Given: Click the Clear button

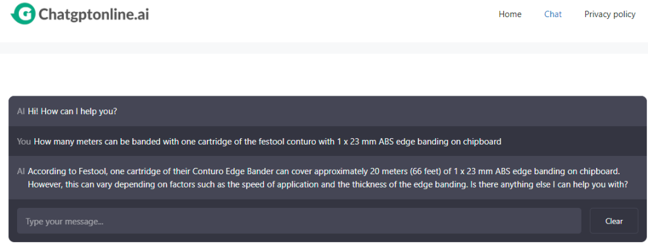Looking at the screenshot, I should coord(614,221).
